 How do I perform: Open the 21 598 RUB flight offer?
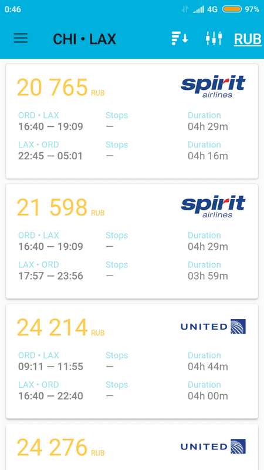click(132, 241)
